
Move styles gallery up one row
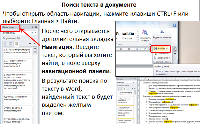pos(137,31)
